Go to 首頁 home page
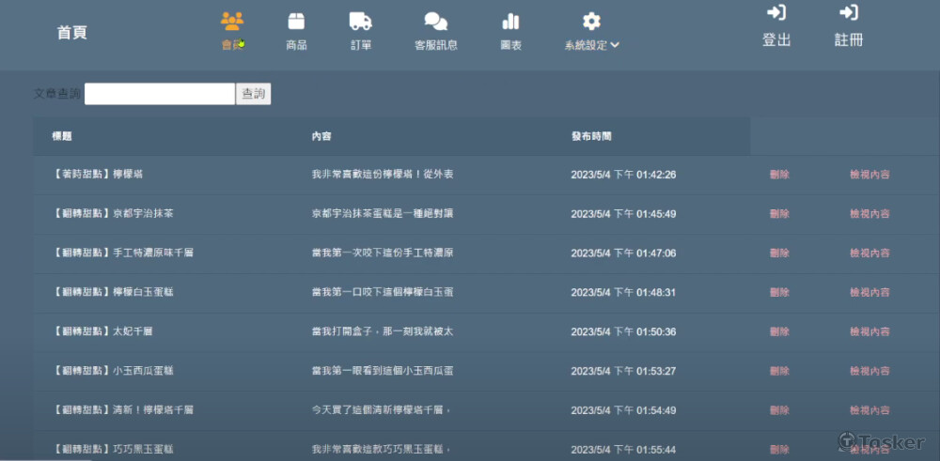 point(71,33)
